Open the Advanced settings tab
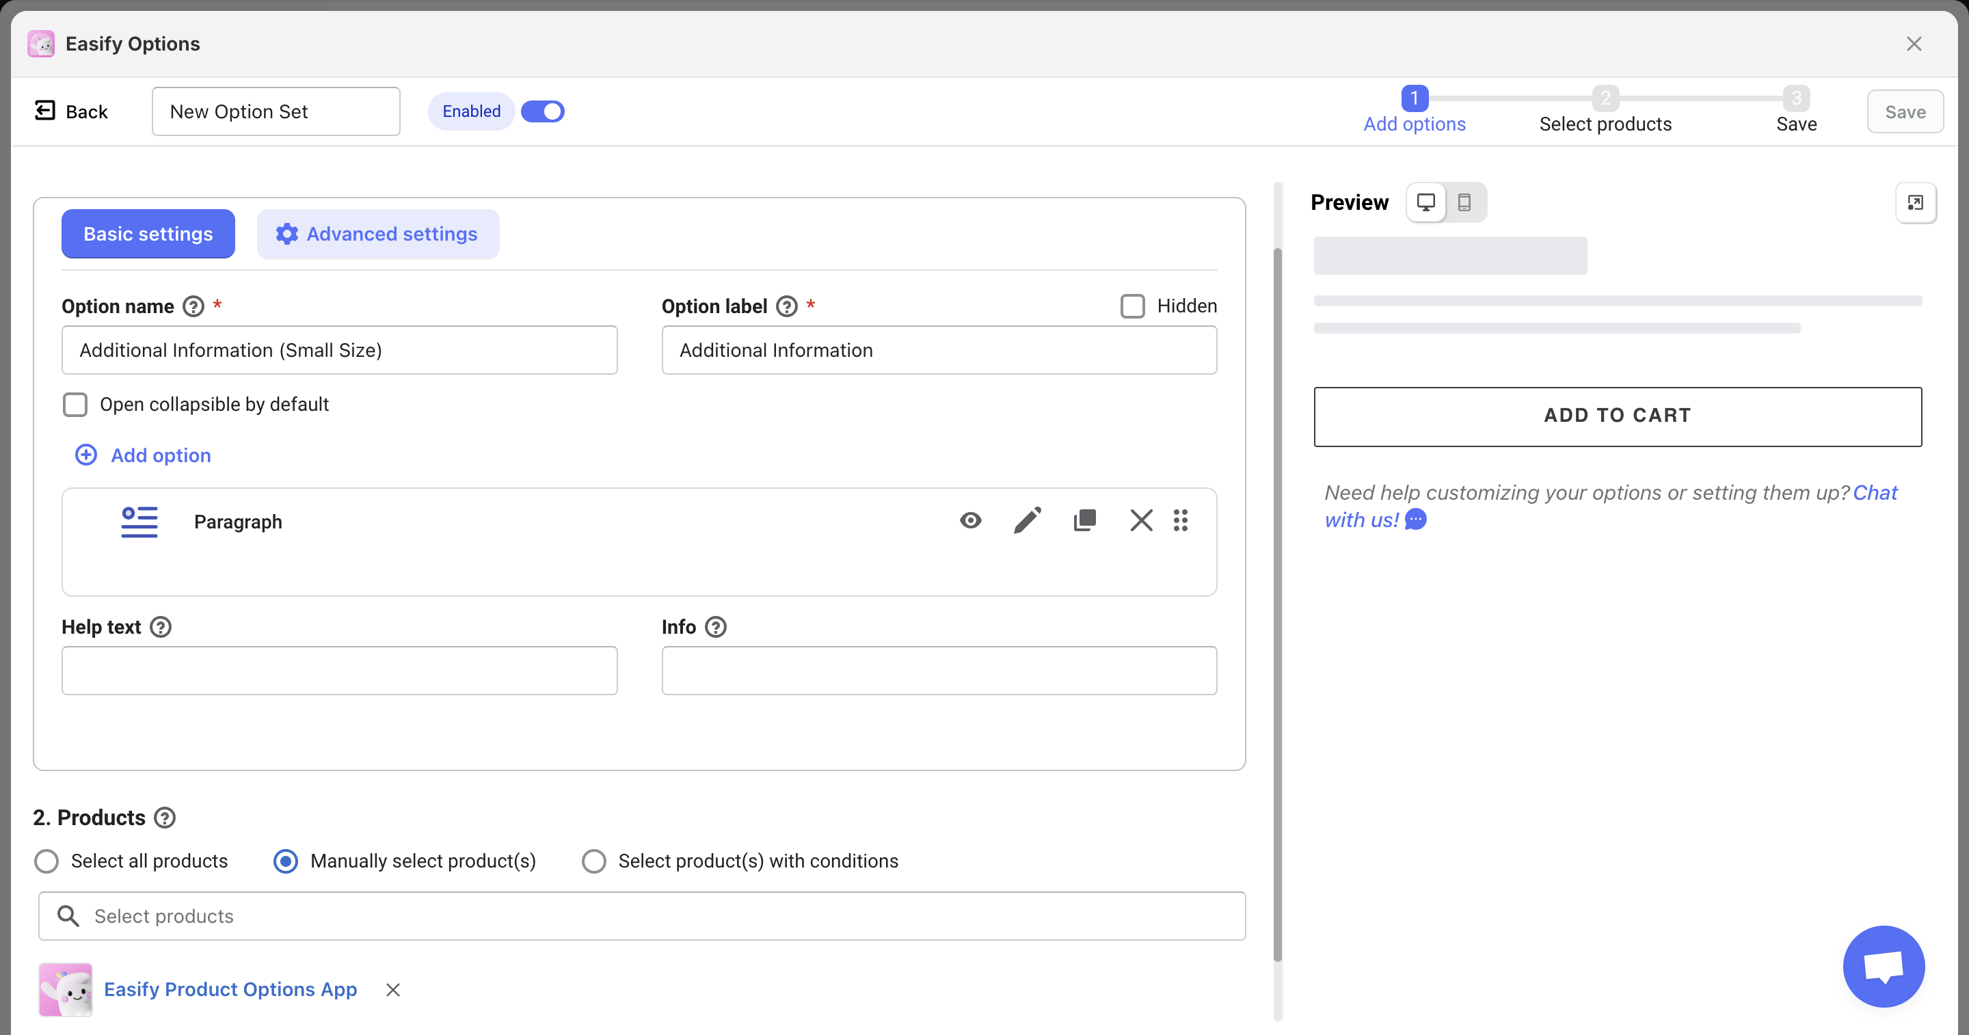This screenshot has height=1035, width=1969. click(x=377, y=234)
